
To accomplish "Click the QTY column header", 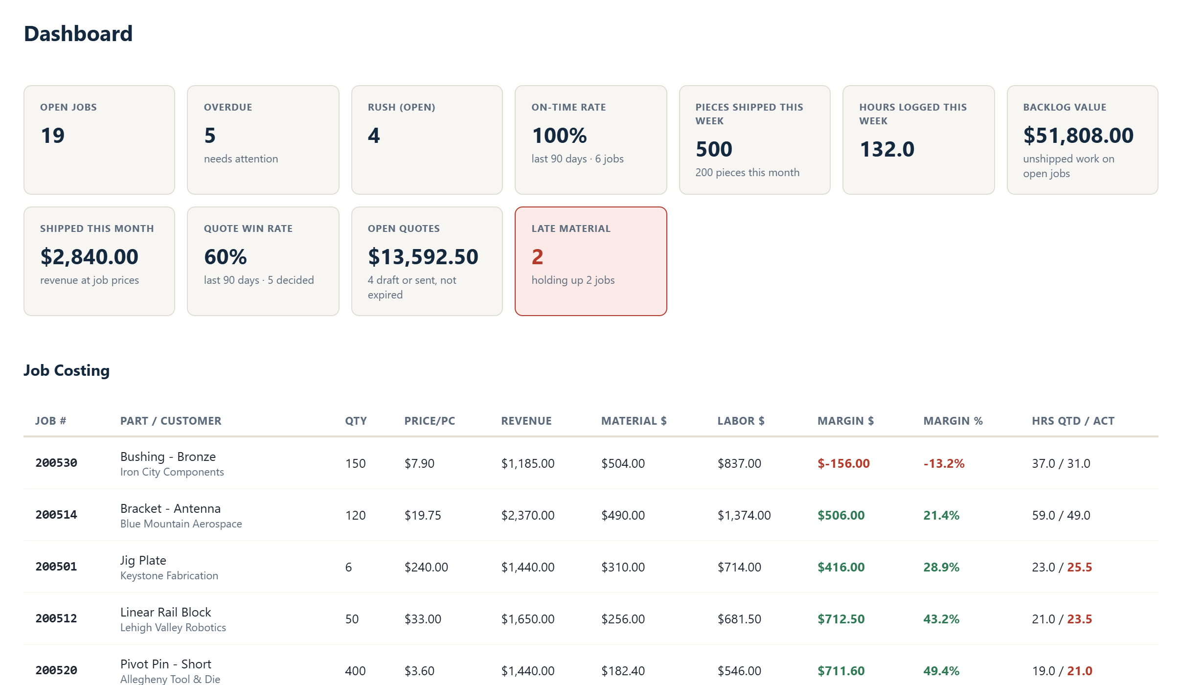I will pyautogui.click(x=356, y=421).
